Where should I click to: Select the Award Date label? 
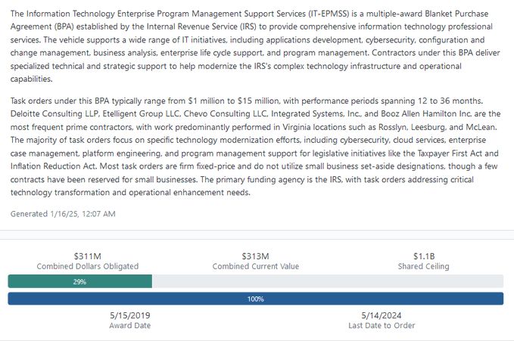pos(130,325)
